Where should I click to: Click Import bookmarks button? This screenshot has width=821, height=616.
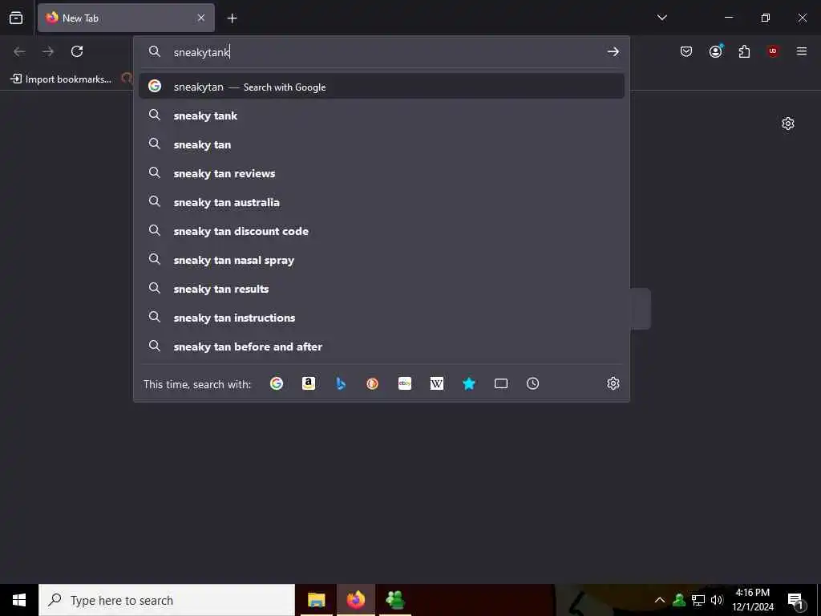click(61, 79)
